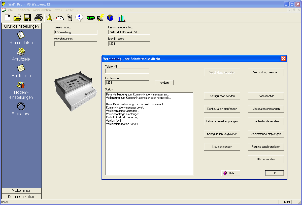Click the globe toolbar icon
Image resolution: width=302 pixels, height=205 pixels.
point(110,18)
